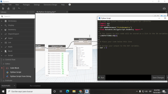Click the Save toolbar icon
Viewport: 168px width, 94px height.
click(14, 9)
